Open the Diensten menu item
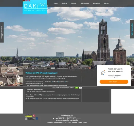This screenshot has width=134, height=126. click(x=74, y=3)
